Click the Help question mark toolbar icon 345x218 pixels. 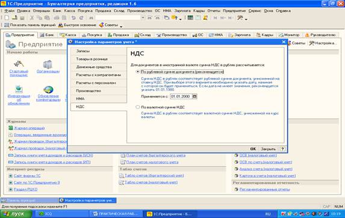click(x=175, y=18)
